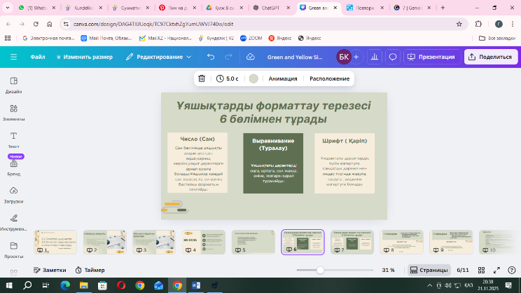Open Бренд sidebar panel
The width and height of the screenshot is (521, 293).
tap(13, 168)
